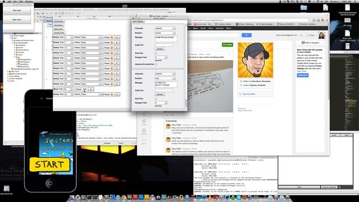Enable Auto Play in first dialogue

156,53
